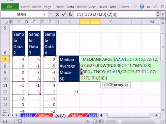Screen dimensions: 166x124
Task: Click horizontal scrollbar thumb
Action: click(x=128, y=115)
